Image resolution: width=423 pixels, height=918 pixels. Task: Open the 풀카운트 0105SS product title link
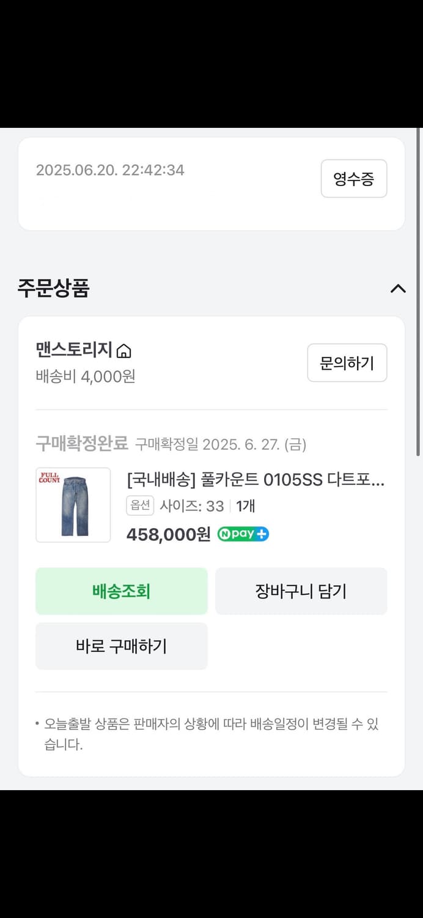(256, 480)
